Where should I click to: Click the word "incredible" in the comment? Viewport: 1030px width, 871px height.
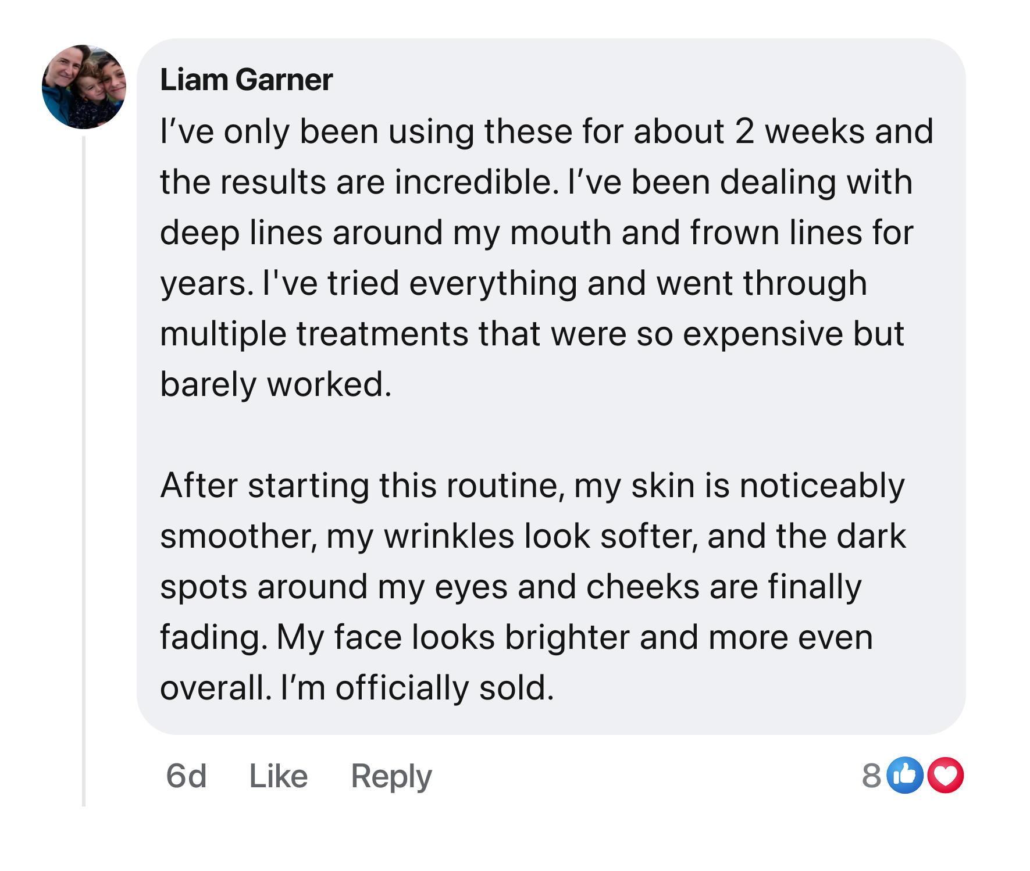473,182
